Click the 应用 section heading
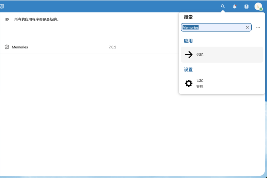 188,41
